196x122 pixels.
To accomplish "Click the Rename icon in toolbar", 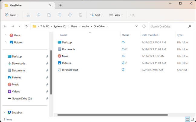I will tap(60, 15).
